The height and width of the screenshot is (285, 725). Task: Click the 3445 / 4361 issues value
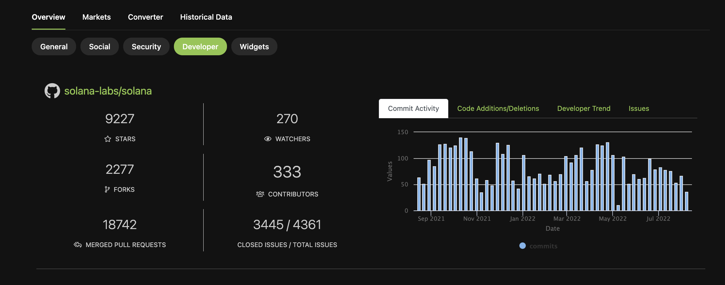point(287,225)
